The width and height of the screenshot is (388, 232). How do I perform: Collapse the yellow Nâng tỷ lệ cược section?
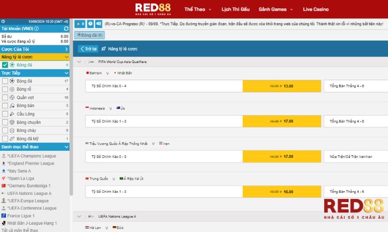34,57
